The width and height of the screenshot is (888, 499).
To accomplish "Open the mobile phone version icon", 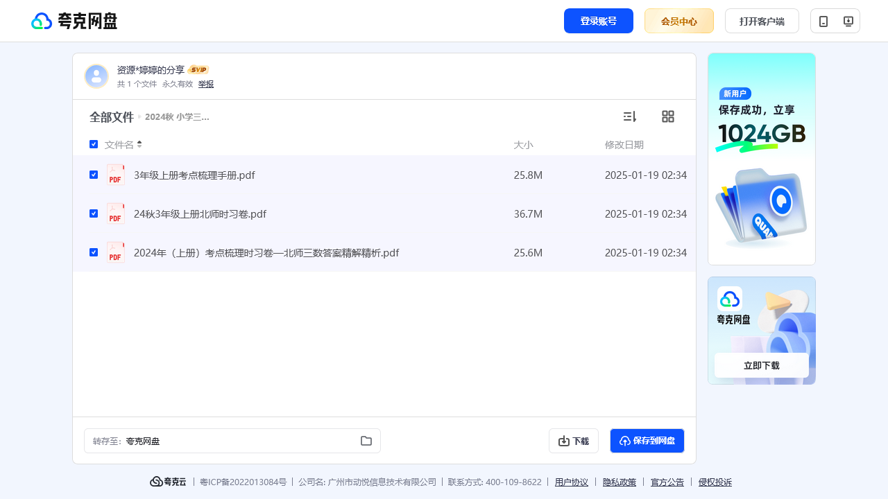I will click(823, 21).
